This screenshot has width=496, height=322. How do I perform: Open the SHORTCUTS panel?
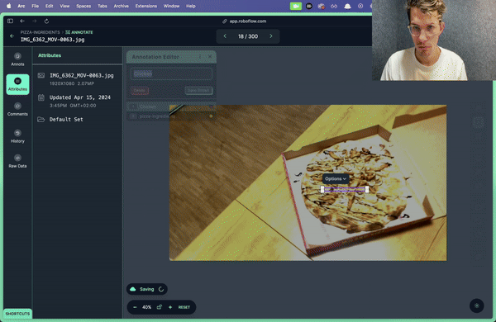pos(17,314)
